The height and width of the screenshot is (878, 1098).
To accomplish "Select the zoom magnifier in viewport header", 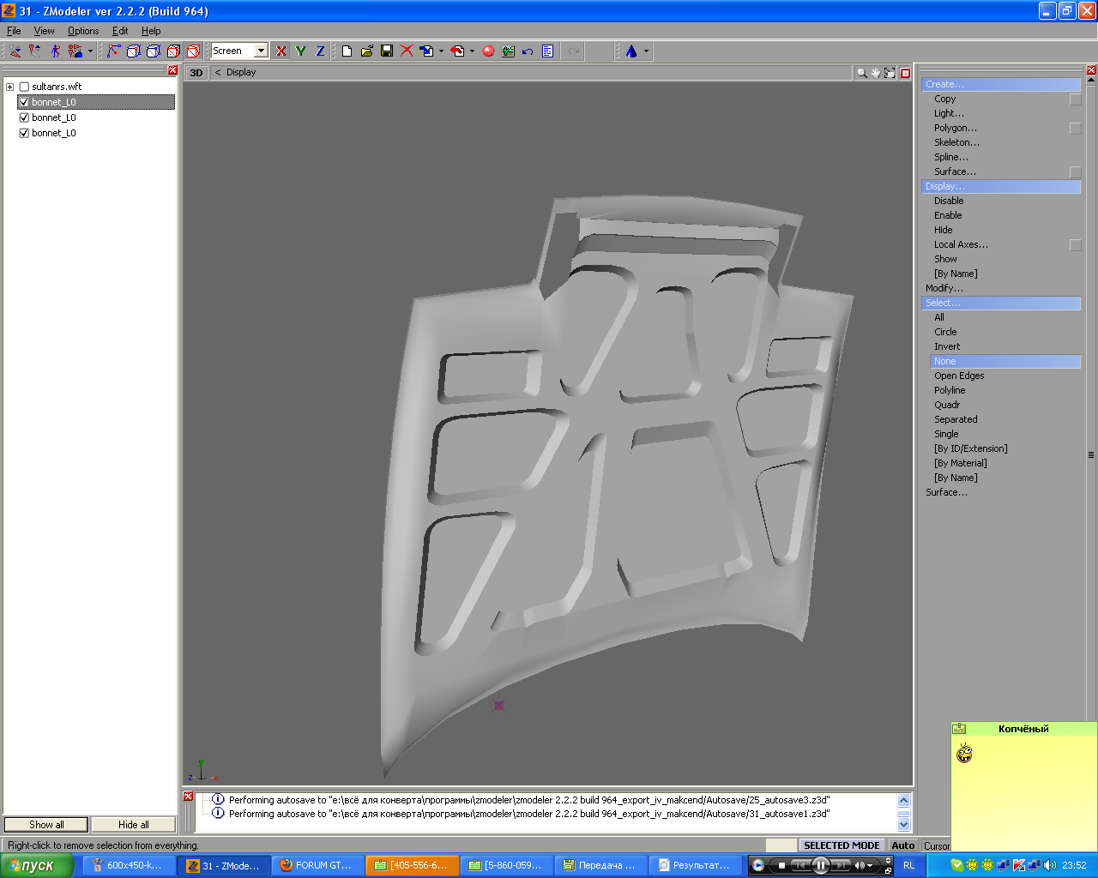I will [861, 73].
